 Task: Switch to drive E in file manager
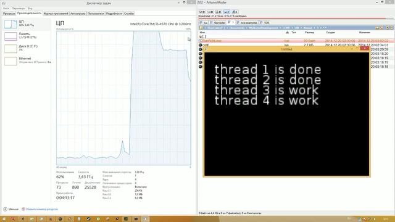pyautogui.click(x=218, y=12)
